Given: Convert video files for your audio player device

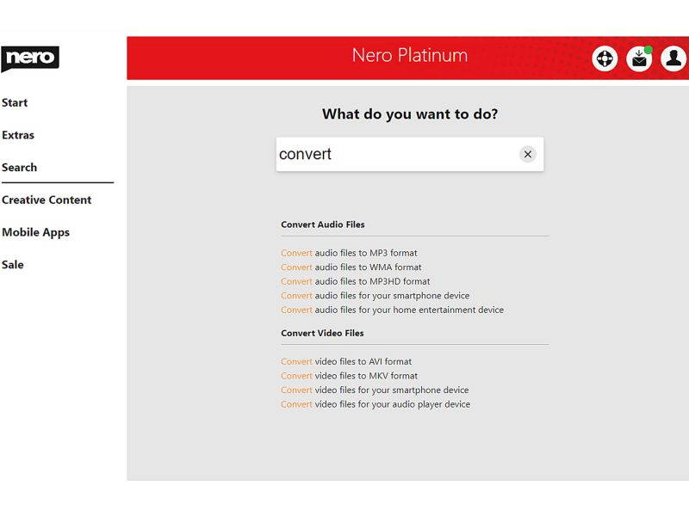Looking at the screenshot, I should (376, 404).
